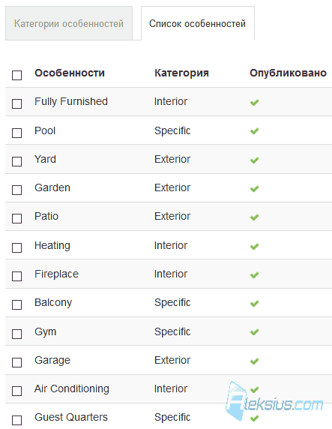
Task: Select the Fully Furnished row checkbox
Action: [x=16, y=103]
